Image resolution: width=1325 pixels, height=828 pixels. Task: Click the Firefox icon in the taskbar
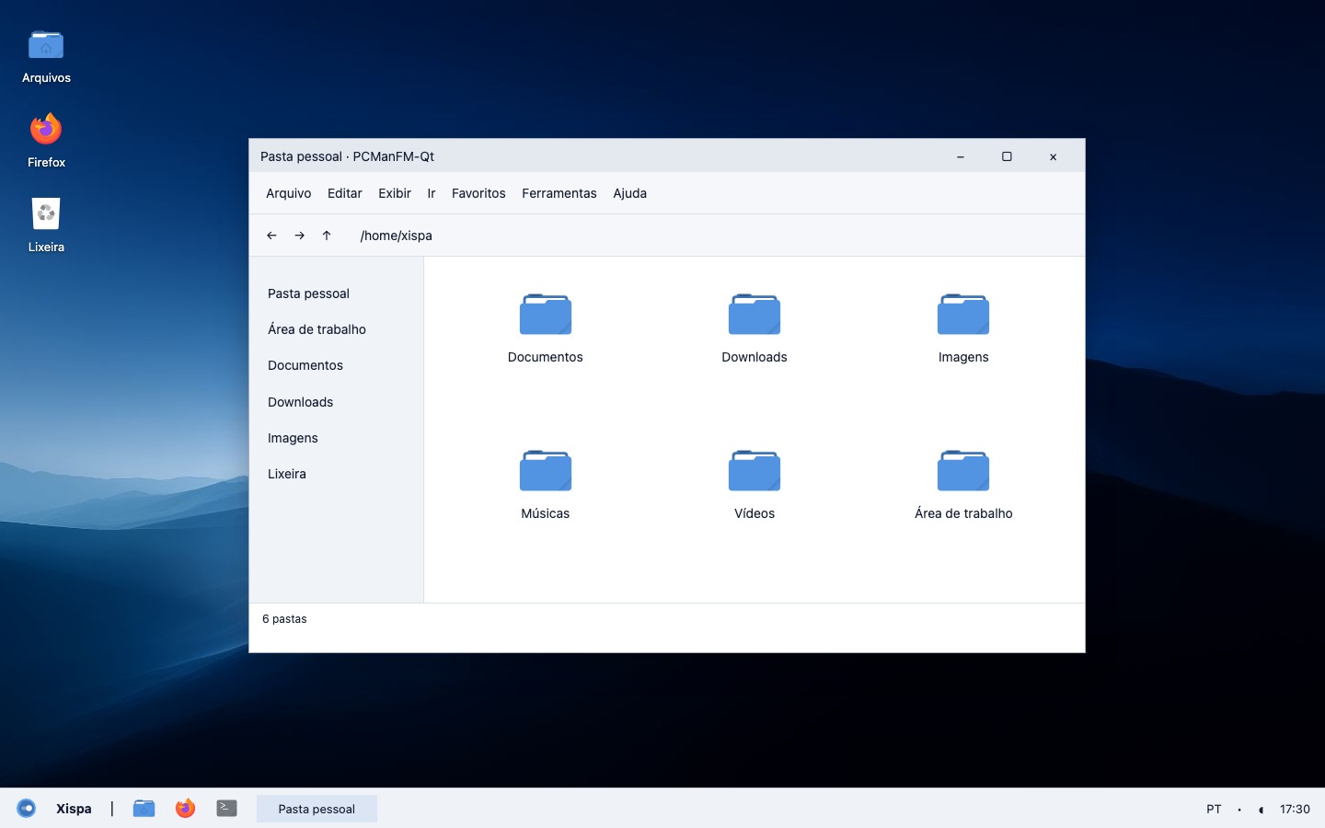click(185, 809)
